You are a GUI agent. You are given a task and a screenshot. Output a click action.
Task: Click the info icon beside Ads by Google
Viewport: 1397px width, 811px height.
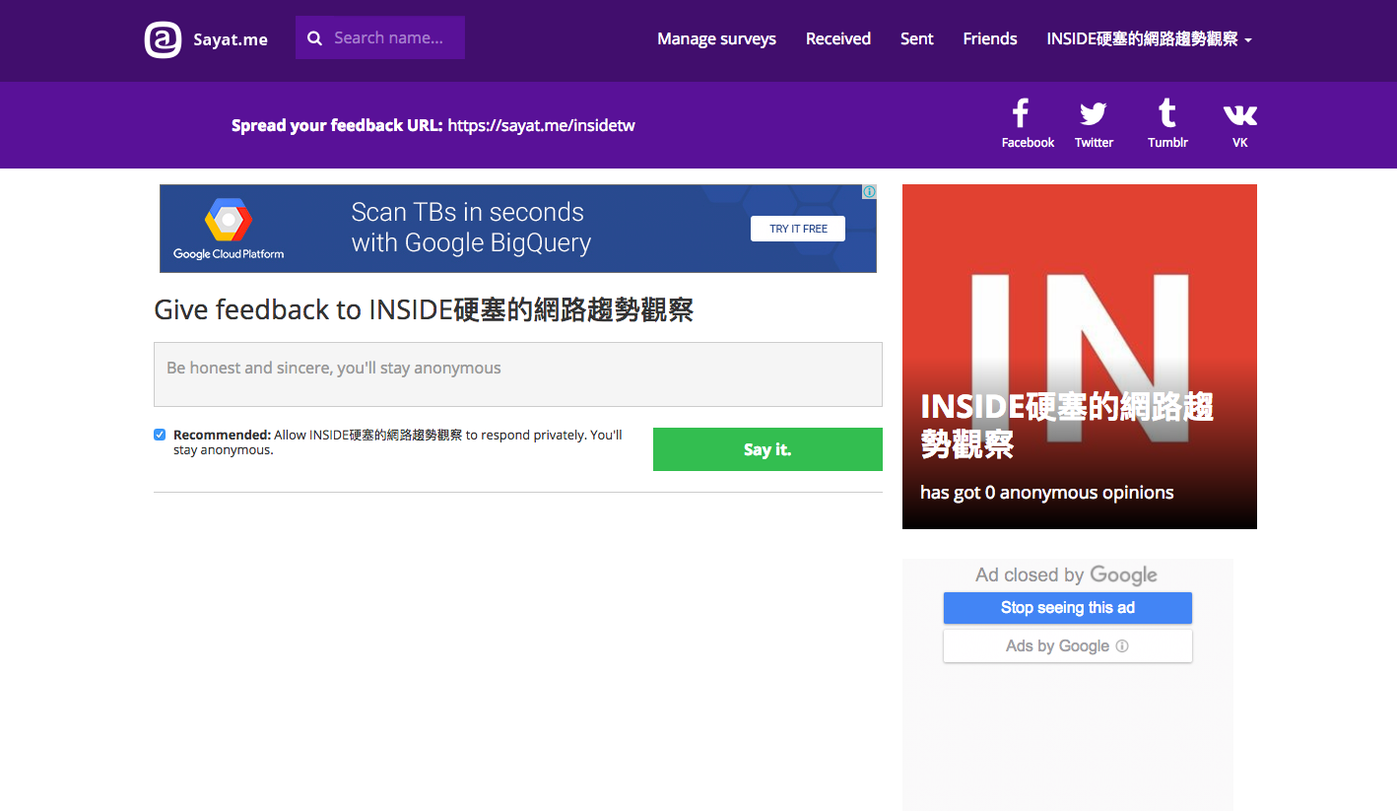[1121, 646]
